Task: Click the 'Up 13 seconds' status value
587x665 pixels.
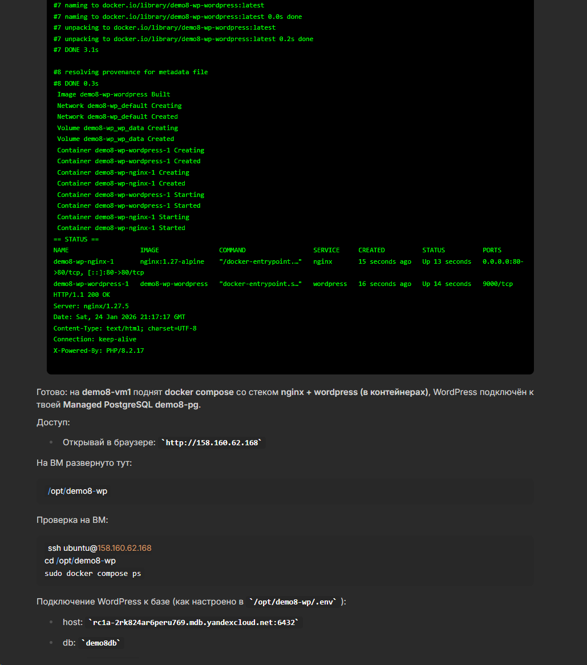Action: click(x=447, y=261)
